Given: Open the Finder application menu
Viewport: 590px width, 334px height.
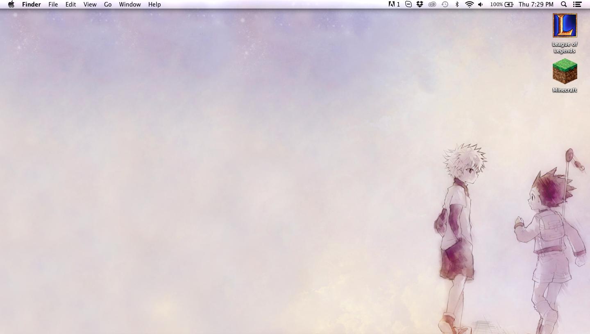Looking at the screenshot, I should pyautogui.click(x=32, y=5).
